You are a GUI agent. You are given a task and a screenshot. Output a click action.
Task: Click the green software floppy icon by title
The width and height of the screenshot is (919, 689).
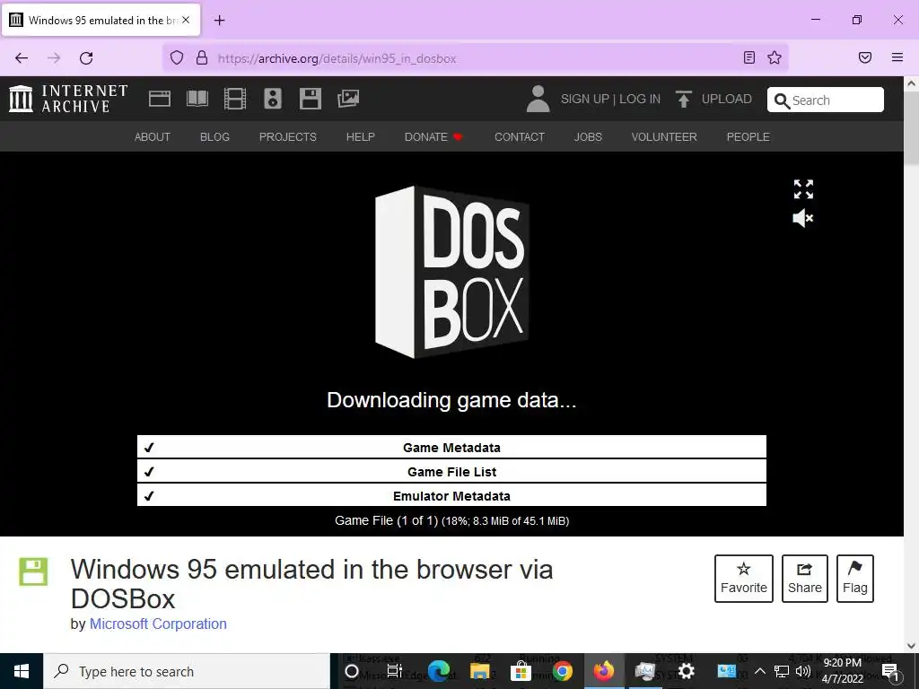tap(33, 571)
